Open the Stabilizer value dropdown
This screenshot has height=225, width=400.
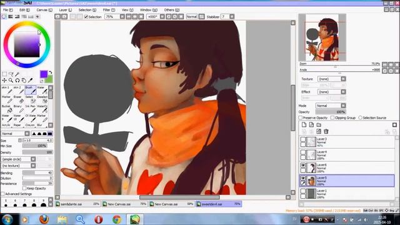pyautogui.click(x=232, y=17)
